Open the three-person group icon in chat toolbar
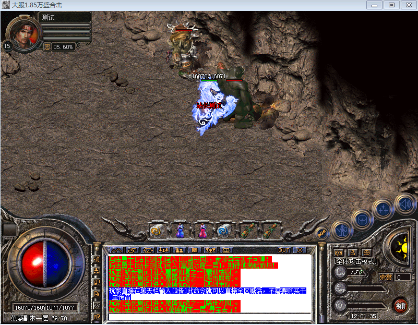 (x=163, y=250)
